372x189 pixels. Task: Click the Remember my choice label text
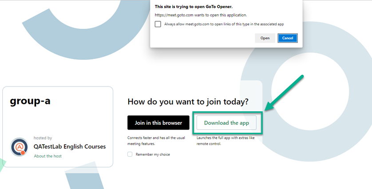tap(153, 154)
